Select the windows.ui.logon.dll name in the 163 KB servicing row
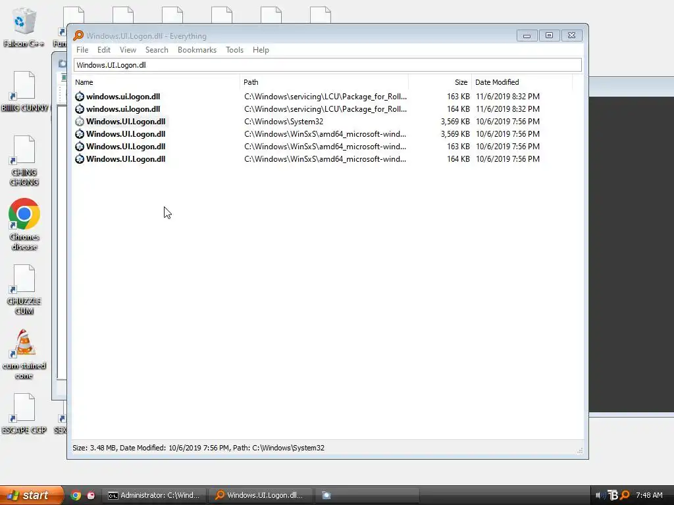The height and width of the screenshot is (505, 674). (x=123, y=97)
